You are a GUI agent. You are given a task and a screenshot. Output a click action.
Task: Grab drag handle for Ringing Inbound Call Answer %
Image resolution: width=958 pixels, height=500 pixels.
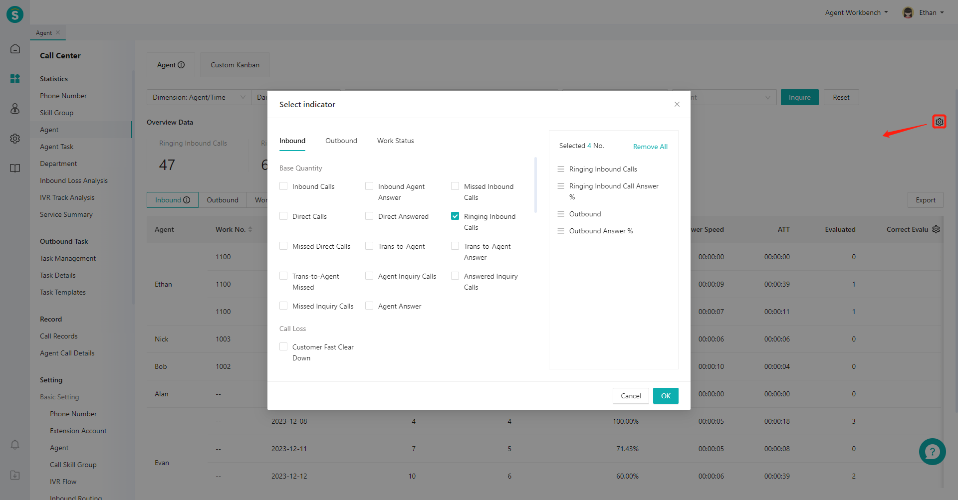pyautogui.click(x=561, y=186)
